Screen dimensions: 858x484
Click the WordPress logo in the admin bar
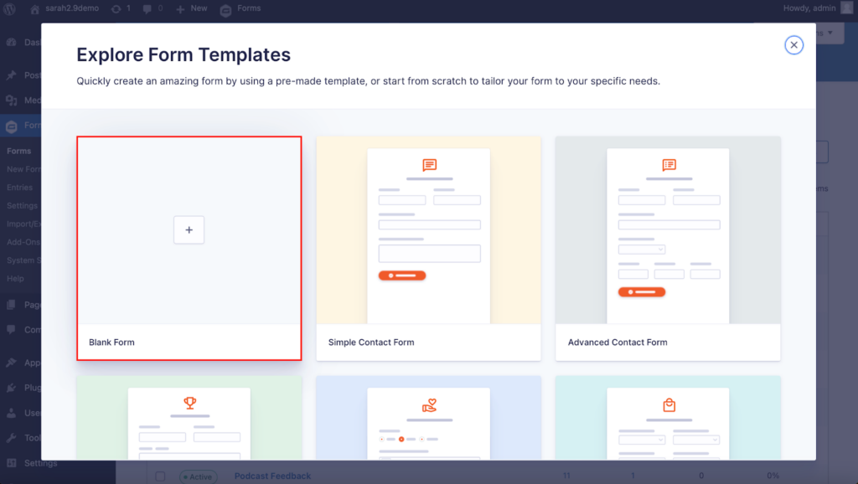(9, 8)
